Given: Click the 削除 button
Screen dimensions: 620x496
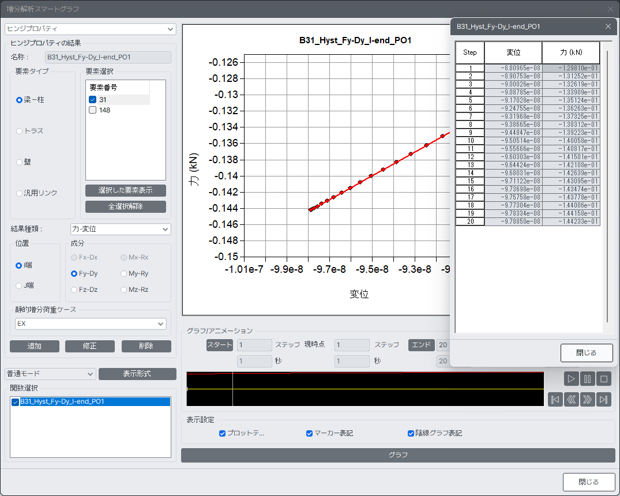Looking at the screenshot, I should (146, 346).
